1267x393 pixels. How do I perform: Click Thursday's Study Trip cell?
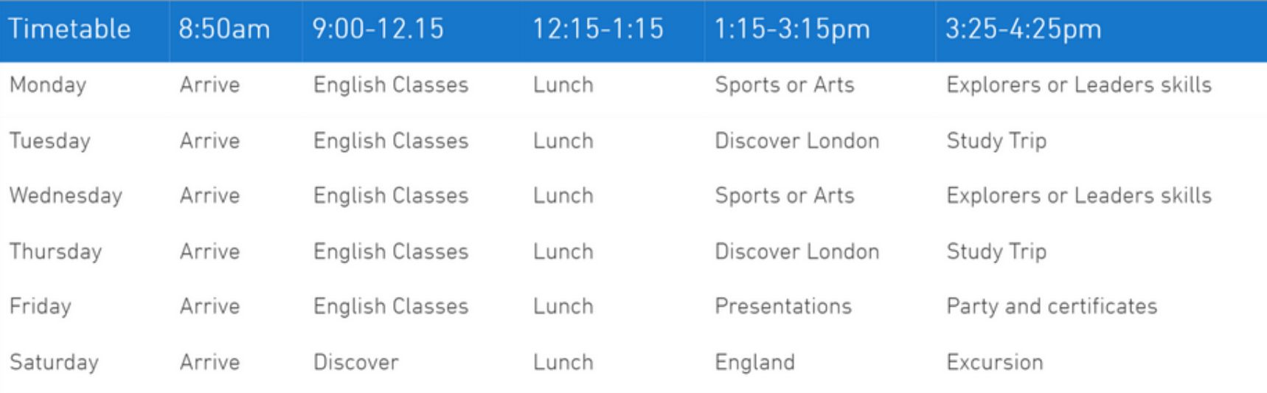(996, 251)
